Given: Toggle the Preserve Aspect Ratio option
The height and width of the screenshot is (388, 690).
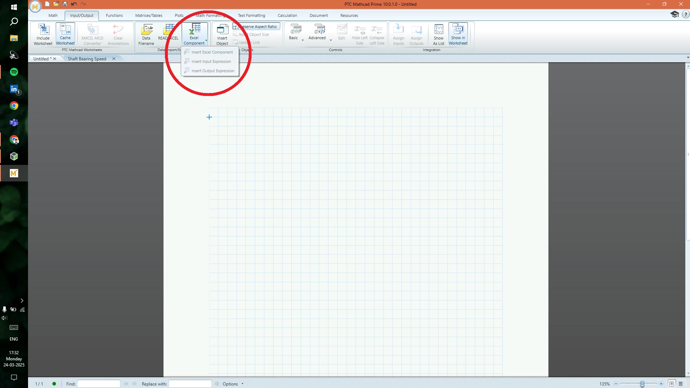Looking at the screenshot, I should [257, 27].
